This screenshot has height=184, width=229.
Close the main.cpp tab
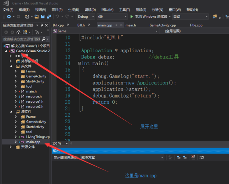121,25
